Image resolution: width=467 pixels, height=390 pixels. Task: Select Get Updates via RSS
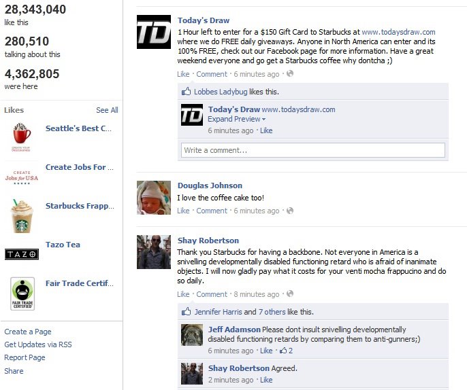coord(38,344)
